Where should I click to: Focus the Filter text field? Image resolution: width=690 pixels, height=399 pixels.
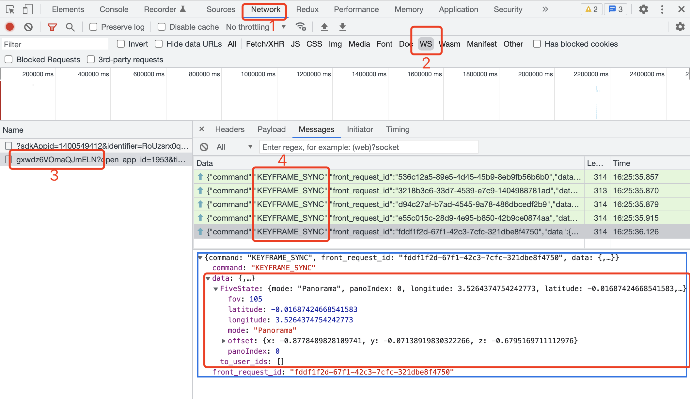coord(55,44)
